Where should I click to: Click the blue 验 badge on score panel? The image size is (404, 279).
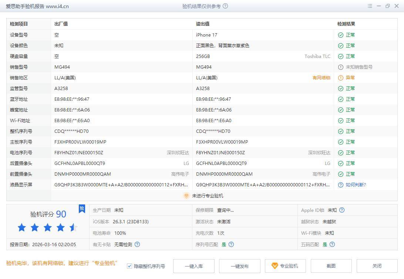pyautogui.click(x=82, y=209)
